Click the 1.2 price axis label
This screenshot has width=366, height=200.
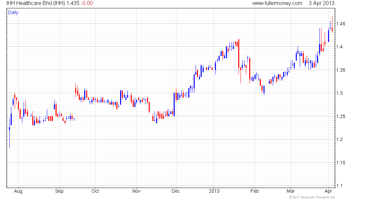[x=339, y=139]
